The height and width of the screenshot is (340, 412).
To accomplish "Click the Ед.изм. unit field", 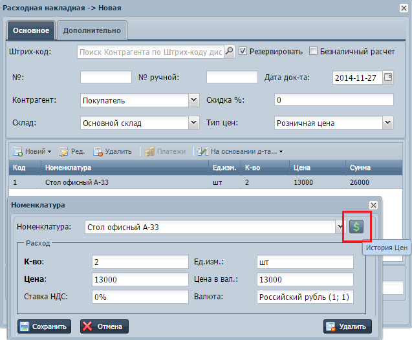I will click(x=305, y=262).
